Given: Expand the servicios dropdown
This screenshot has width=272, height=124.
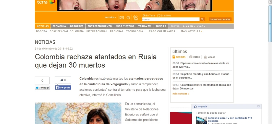Looking at the screenshot, I should tap(111, 17).
